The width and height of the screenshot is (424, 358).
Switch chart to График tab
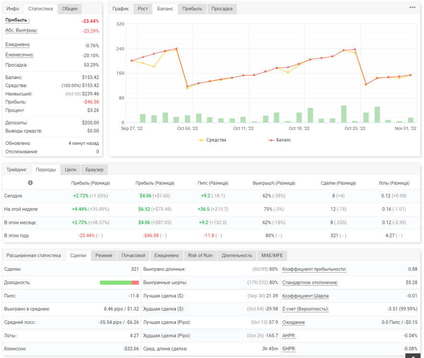pos(121,9)
